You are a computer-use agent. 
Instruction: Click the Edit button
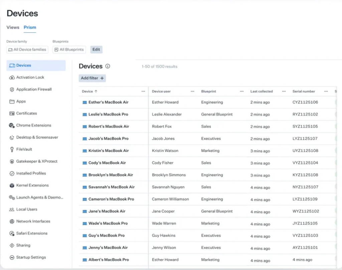point(96,50)
